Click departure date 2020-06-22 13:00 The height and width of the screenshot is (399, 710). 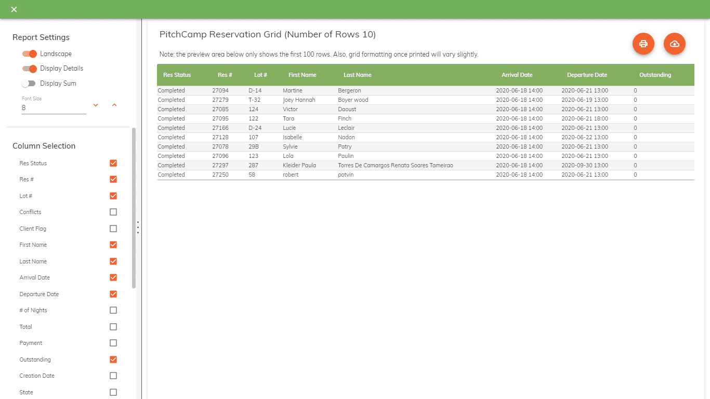point(585,137)
